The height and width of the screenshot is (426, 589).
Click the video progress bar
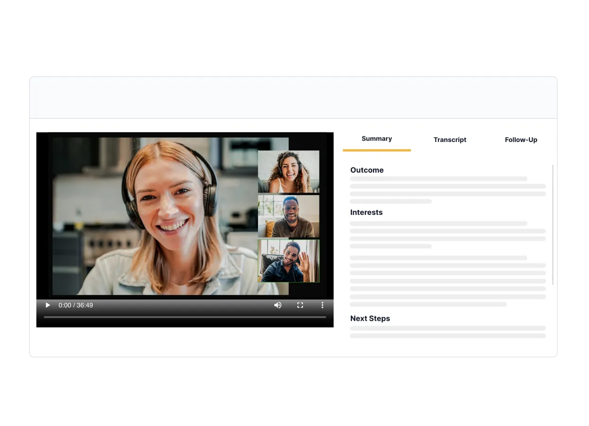click(185, 317)
